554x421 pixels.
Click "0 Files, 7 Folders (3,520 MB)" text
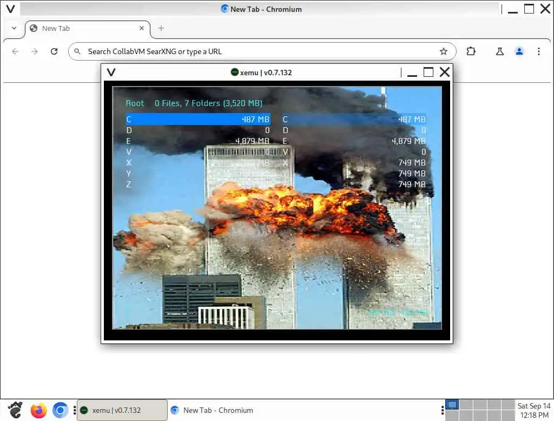coord(208,103)
